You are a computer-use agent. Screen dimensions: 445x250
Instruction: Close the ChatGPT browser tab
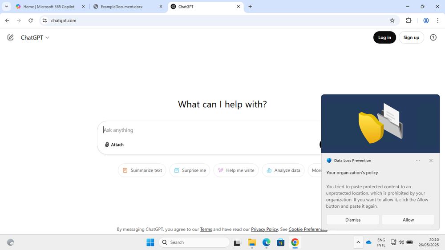point(239,7)
